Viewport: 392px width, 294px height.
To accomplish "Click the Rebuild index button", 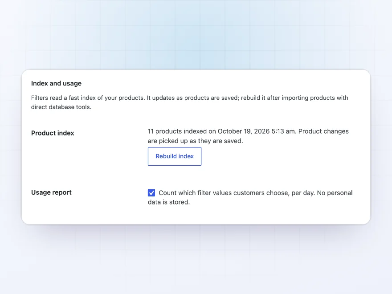I will [175, 156].
